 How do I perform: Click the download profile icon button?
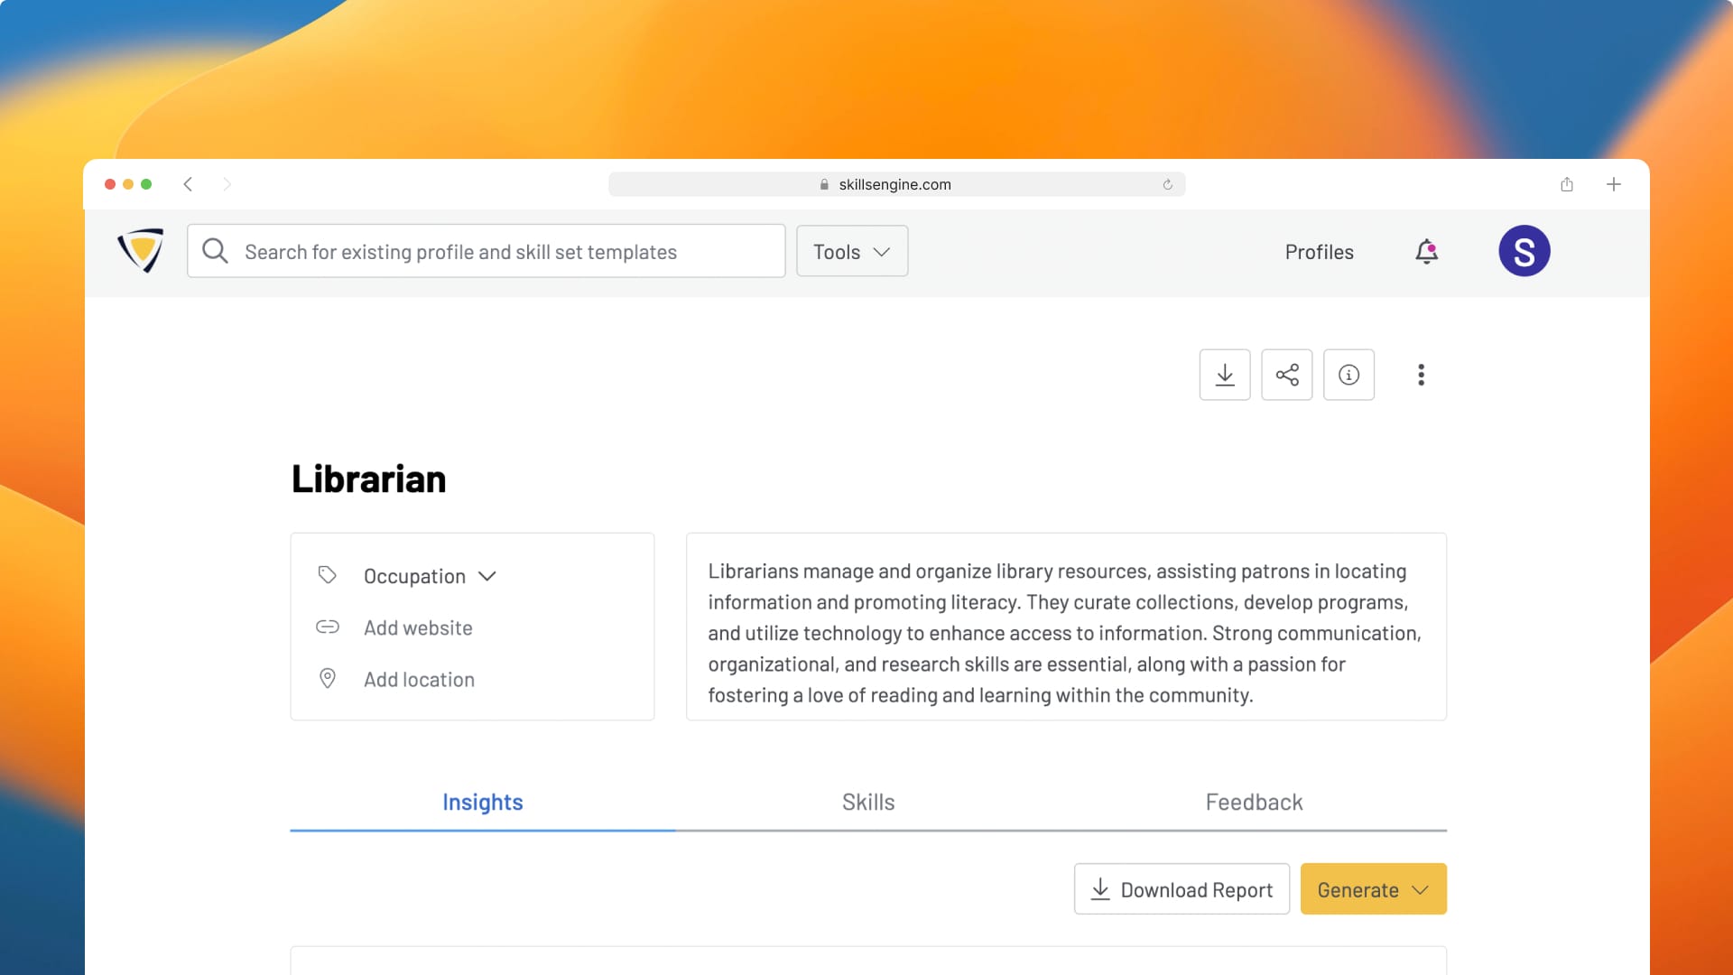click(1225, 375)
